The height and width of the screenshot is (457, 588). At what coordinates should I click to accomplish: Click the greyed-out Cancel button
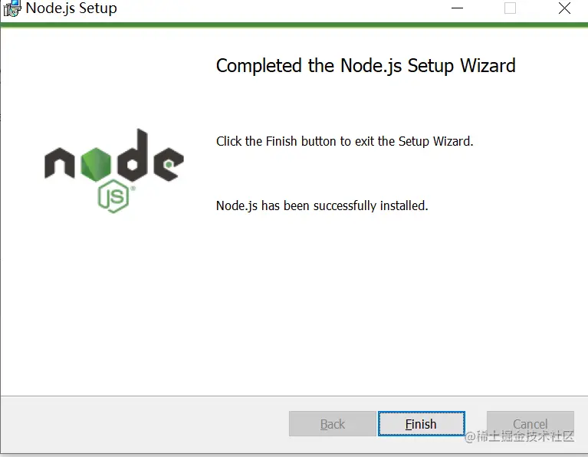point(531,423)
